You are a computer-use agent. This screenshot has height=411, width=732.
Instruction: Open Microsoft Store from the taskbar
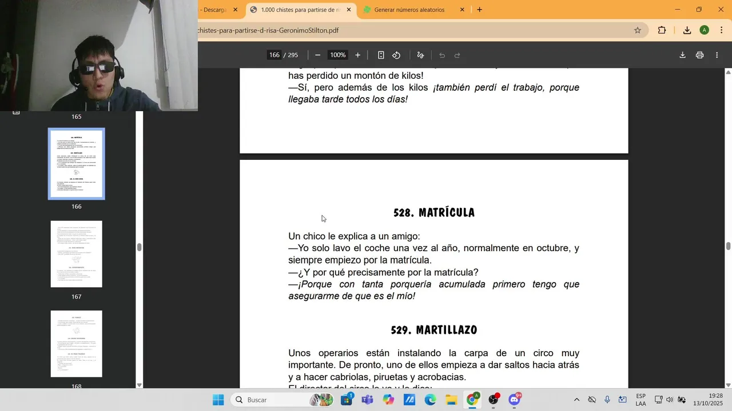pos(347,400)
